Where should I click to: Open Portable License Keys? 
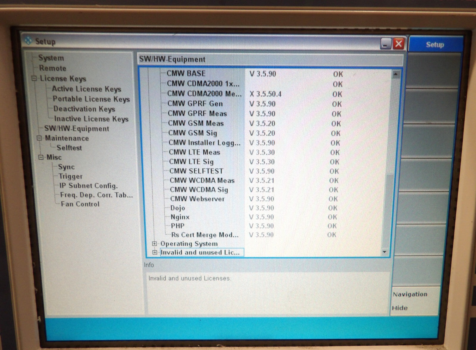pos(91,99)
